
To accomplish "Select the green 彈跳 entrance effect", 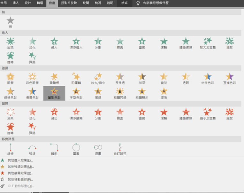I will [32, 58].
